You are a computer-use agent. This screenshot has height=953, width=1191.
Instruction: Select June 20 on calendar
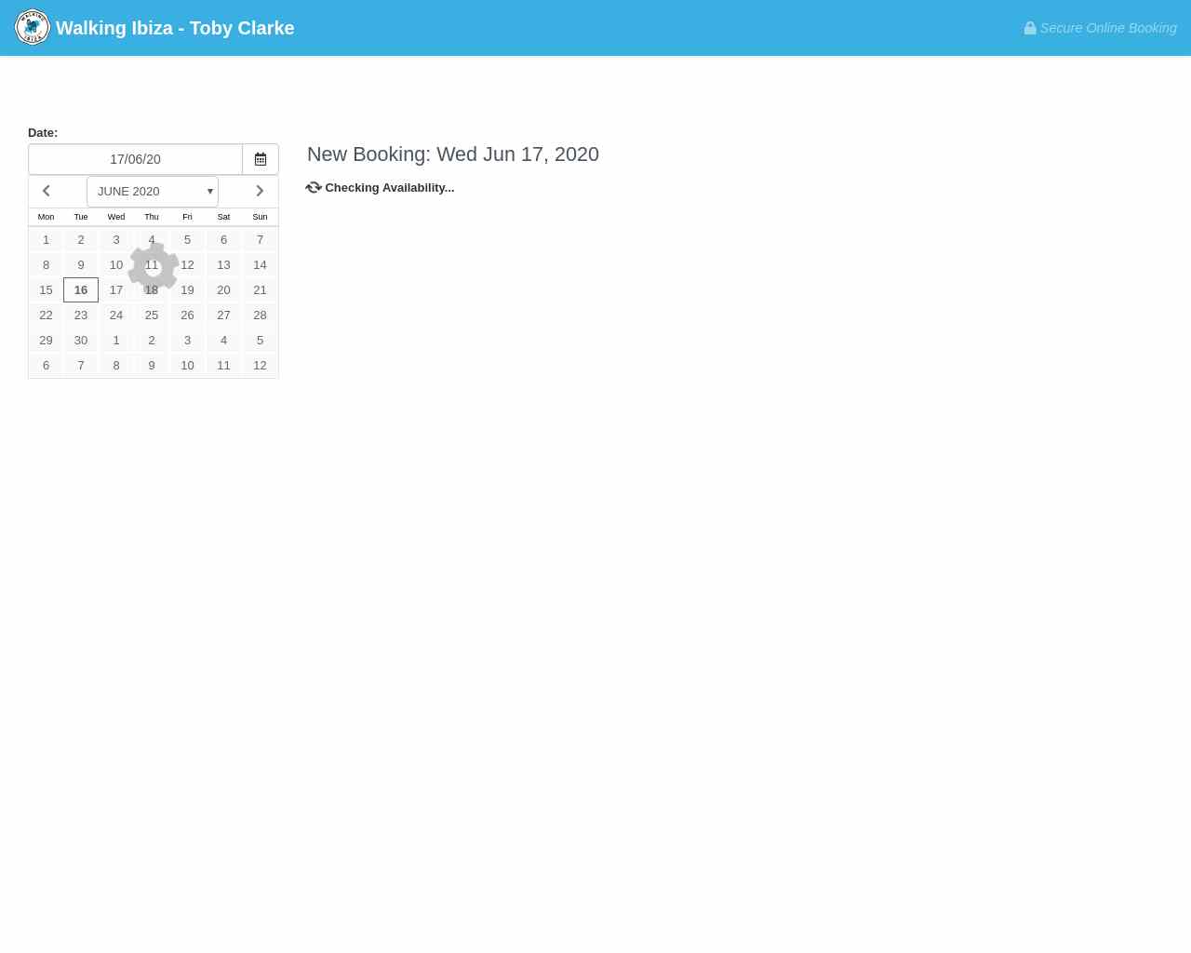pos(223,290)
